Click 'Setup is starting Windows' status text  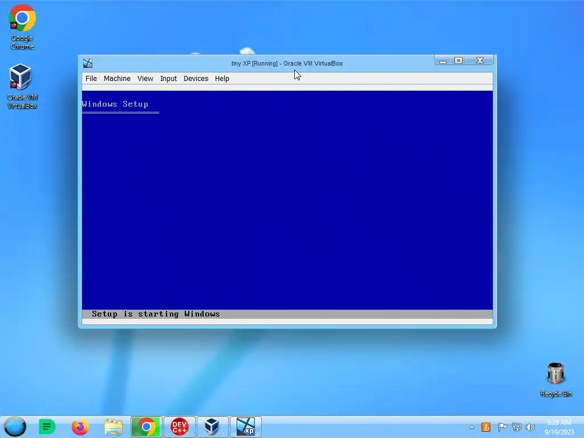pyautogui.click(x=156, y=314)
